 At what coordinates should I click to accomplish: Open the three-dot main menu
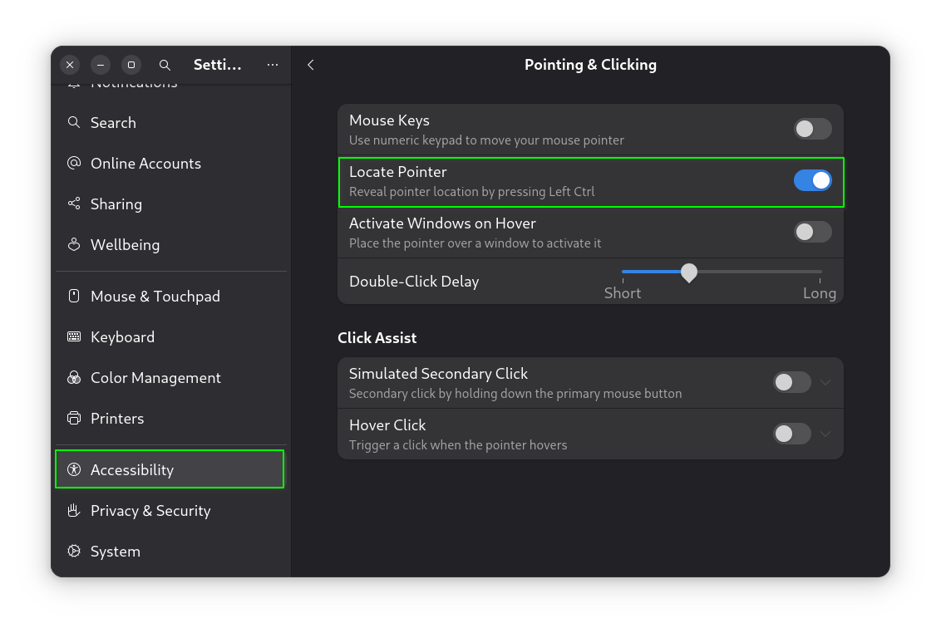point(273,65)
